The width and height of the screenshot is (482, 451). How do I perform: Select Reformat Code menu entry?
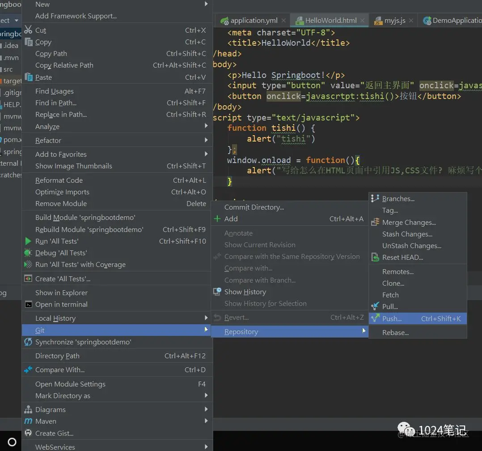point(117,180)
